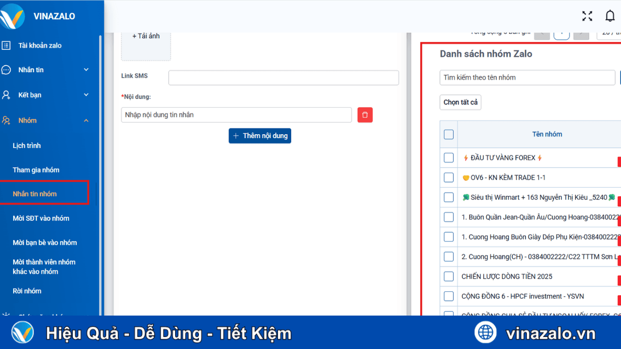Check the Buôn Giày Dép Phụ Kiện group
Image resolution: width=621 pixels, height=349 pixels.
[x=449, y=237]
